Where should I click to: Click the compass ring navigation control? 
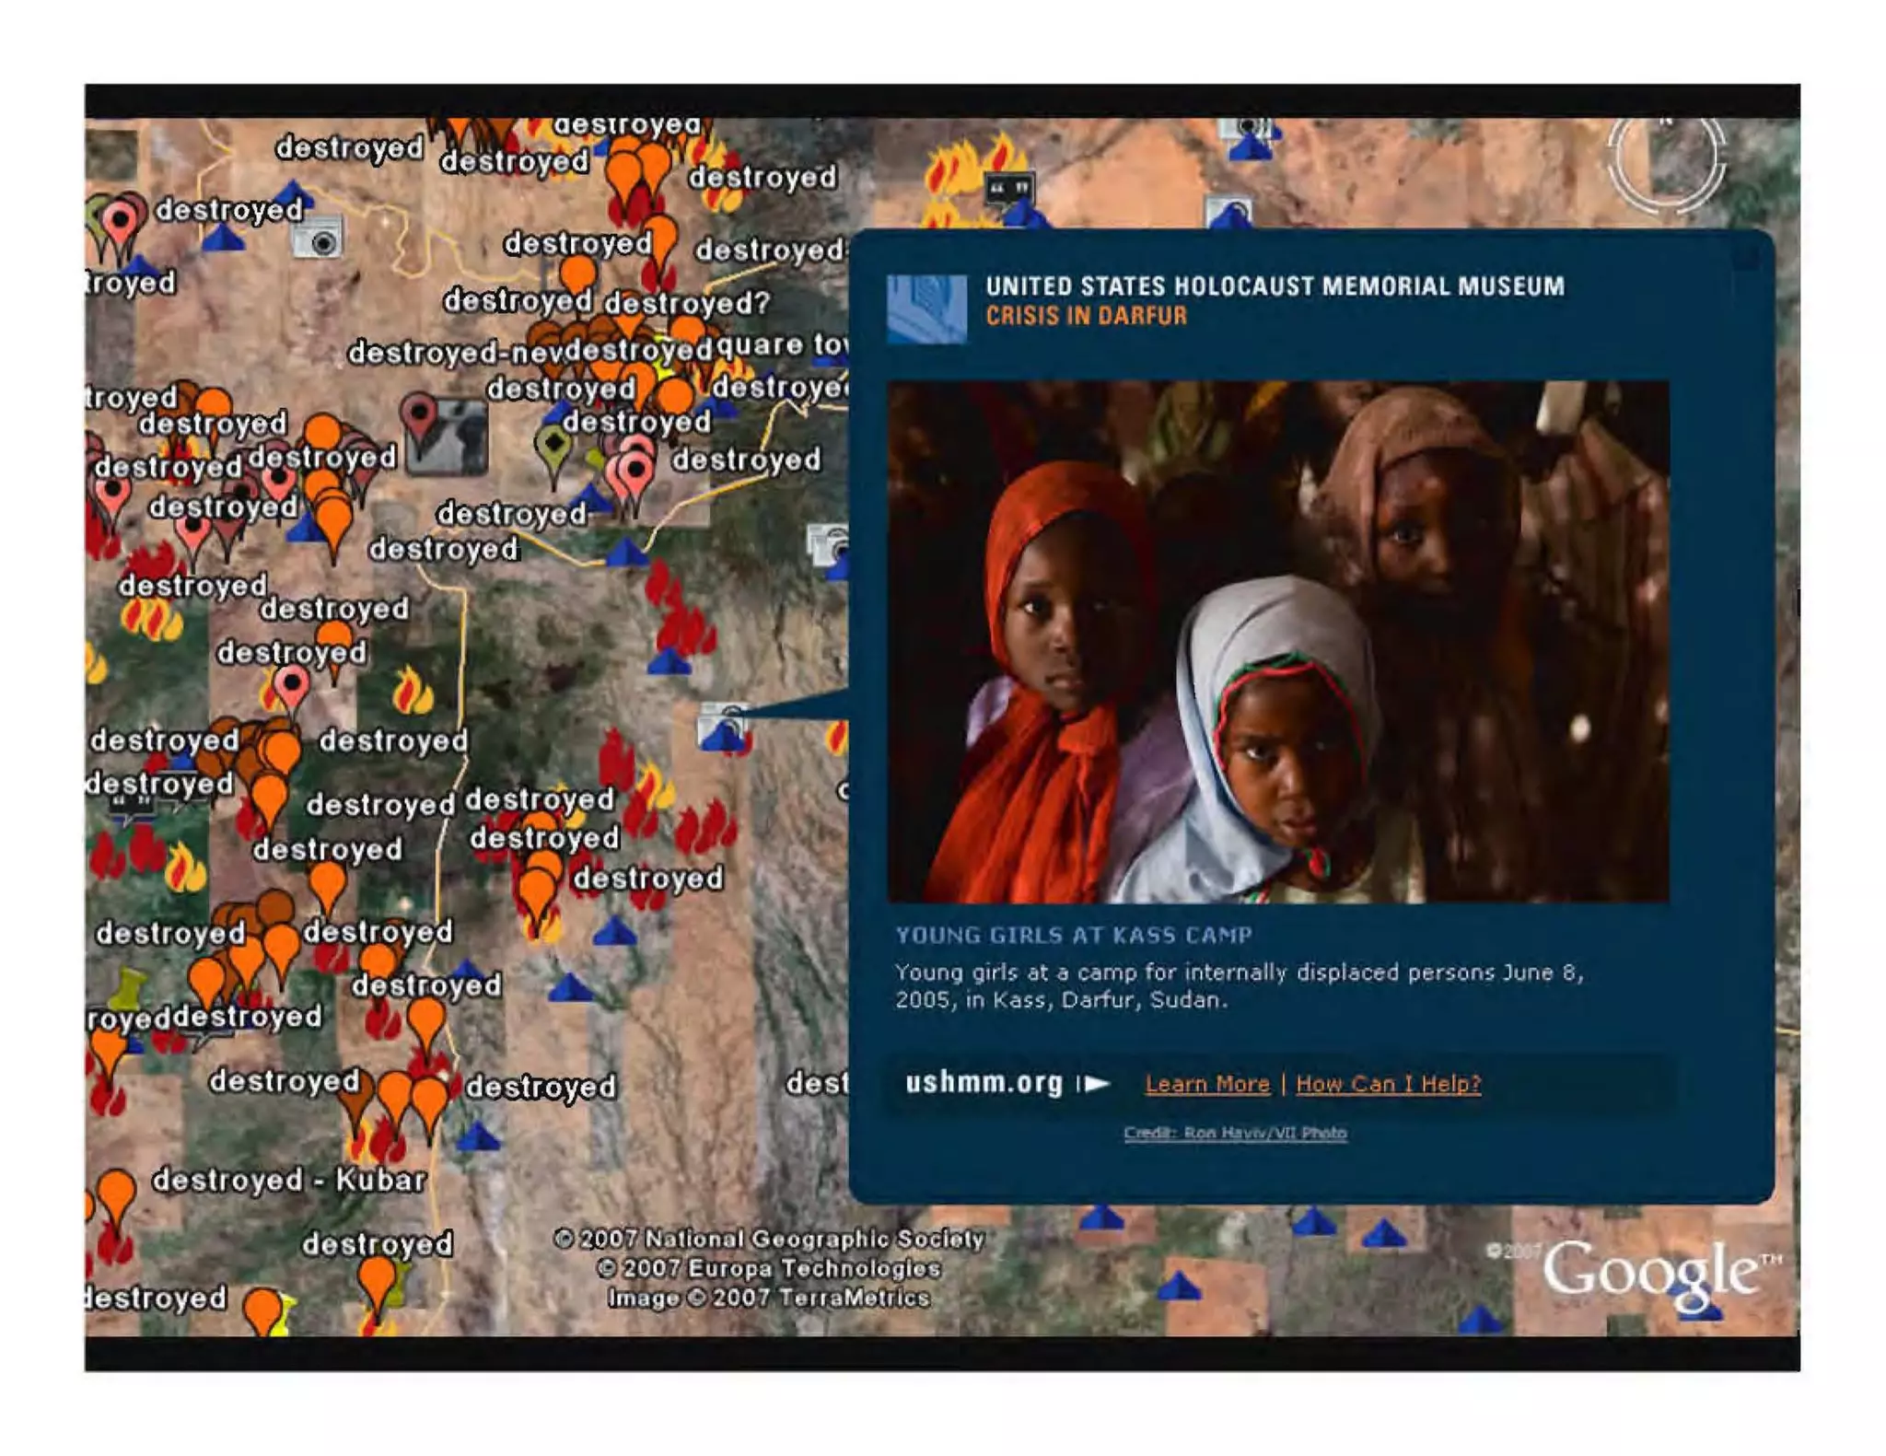click(1665, 161)
